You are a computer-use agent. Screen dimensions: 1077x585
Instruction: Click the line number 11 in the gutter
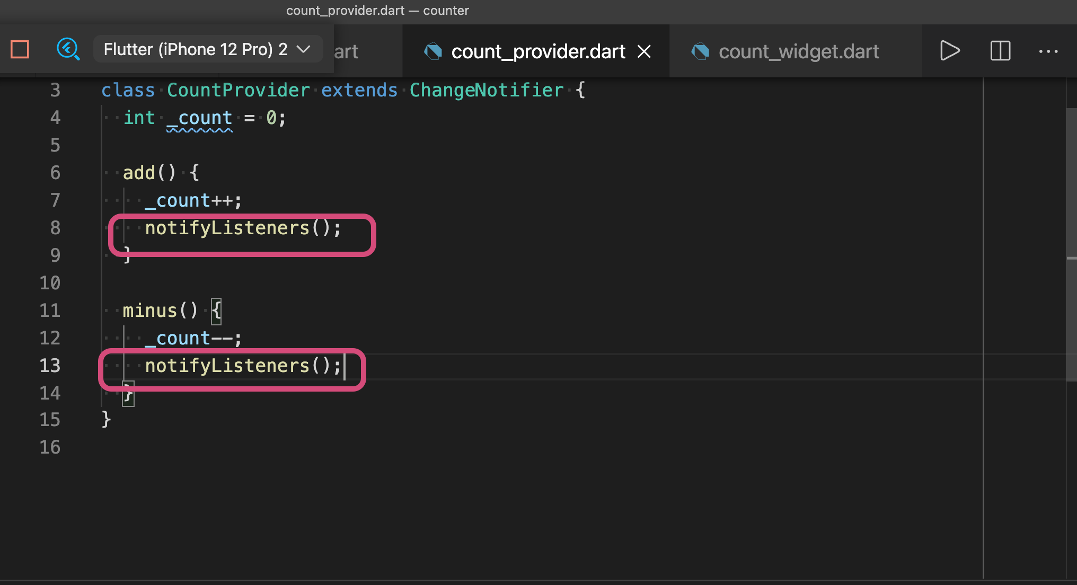click(50, 310)
